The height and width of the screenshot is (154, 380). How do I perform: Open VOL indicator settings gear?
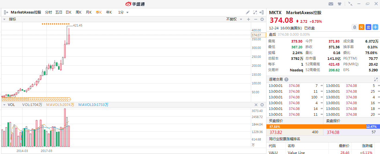tap(262, 105)
